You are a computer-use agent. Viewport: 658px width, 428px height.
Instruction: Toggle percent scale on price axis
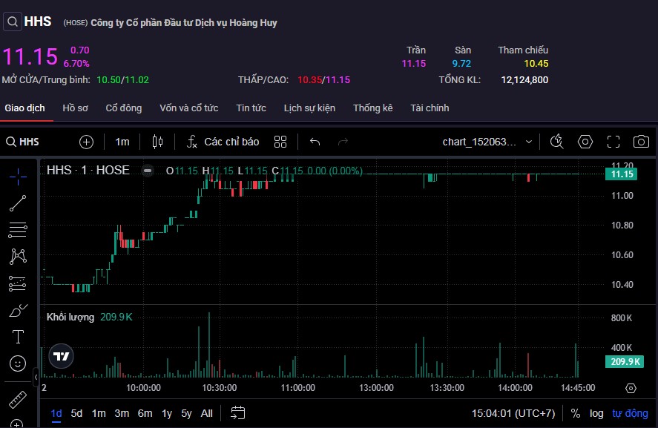pos(576,413)
